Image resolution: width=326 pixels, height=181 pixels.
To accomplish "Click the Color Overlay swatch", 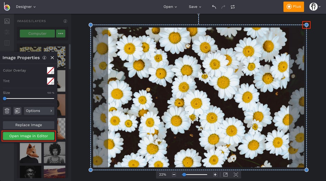I will (x=50, y=71).
